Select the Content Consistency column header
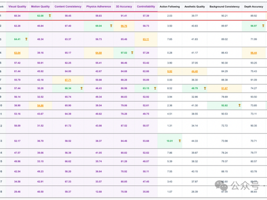Image resolution: width=267 pixels, height=200 pixels. [x=68, y=7]
